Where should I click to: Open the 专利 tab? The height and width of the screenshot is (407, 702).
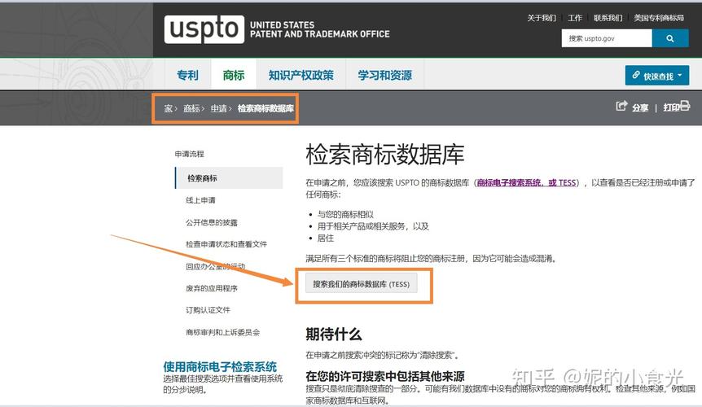(x=187, y=75)
